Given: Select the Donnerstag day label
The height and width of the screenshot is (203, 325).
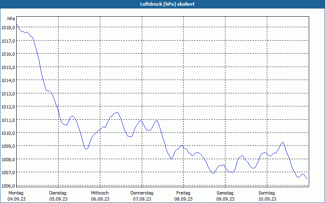Looking at the screenshot, I should 142,193.
